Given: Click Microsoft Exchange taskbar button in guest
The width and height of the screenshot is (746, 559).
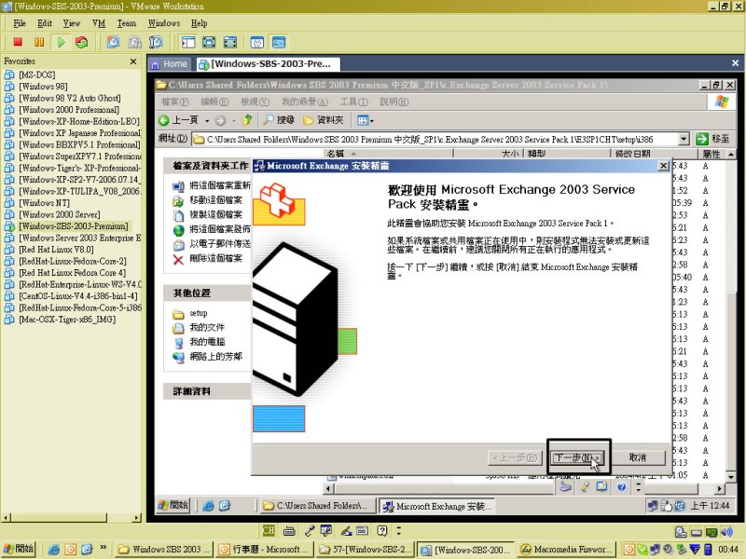Looking at the screenshot, I should pos(437,506).
